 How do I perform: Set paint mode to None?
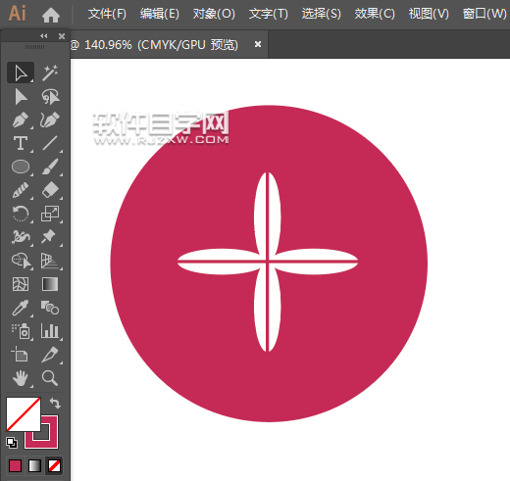coord(54,466)
